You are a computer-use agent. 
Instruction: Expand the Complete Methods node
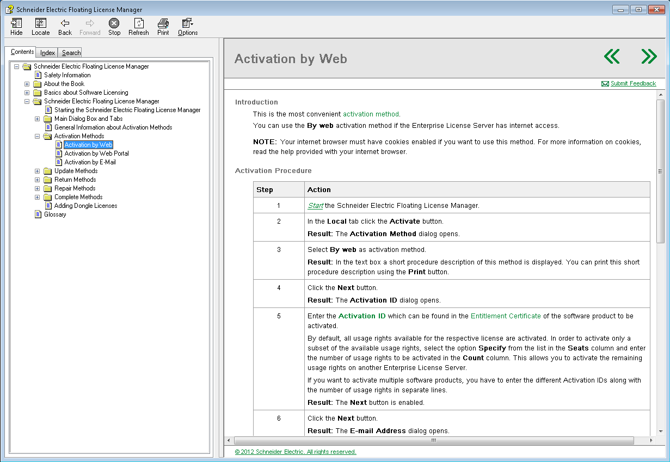(x=38, y=197)
